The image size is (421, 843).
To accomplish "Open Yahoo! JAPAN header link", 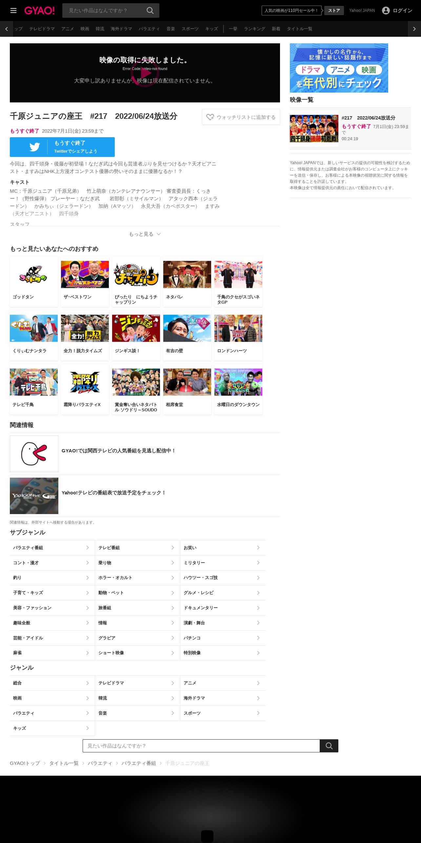I will 362,11.
